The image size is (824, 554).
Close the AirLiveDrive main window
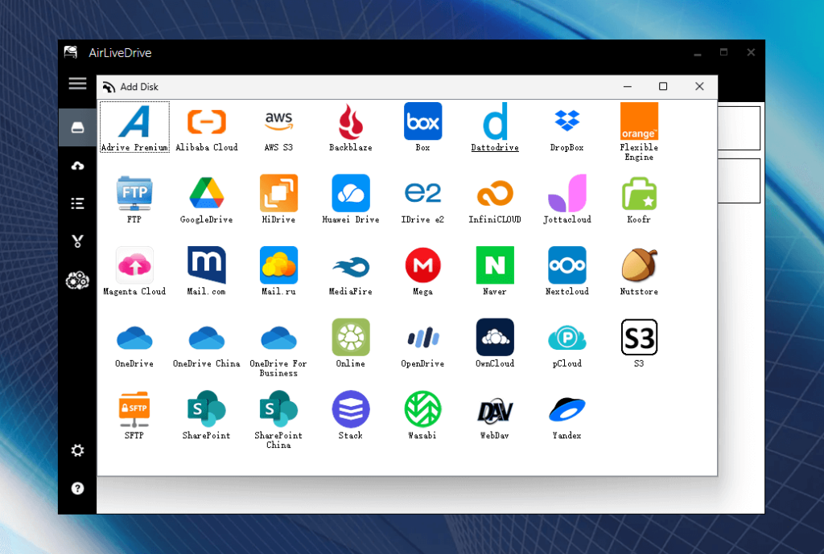[751, 52]
